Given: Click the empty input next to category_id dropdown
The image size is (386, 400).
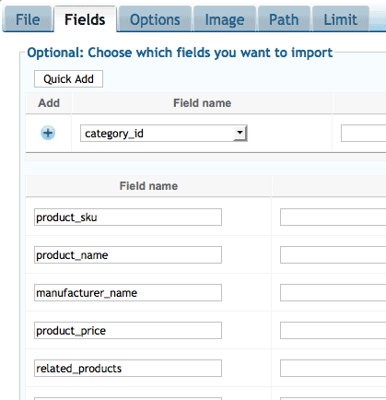Looking at the screenshot, I should 363,133.
